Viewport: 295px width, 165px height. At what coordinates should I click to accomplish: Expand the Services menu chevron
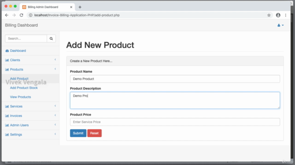(55, 106)
